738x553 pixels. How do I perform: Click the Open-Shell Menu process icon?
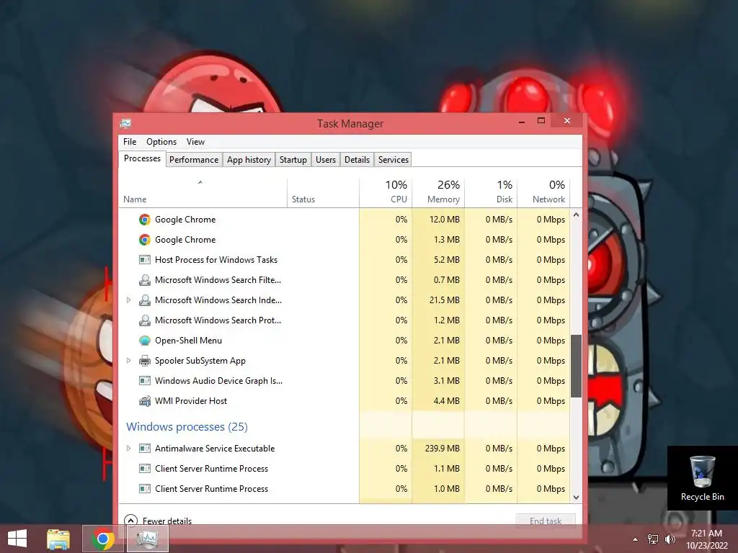pos(144,341)
